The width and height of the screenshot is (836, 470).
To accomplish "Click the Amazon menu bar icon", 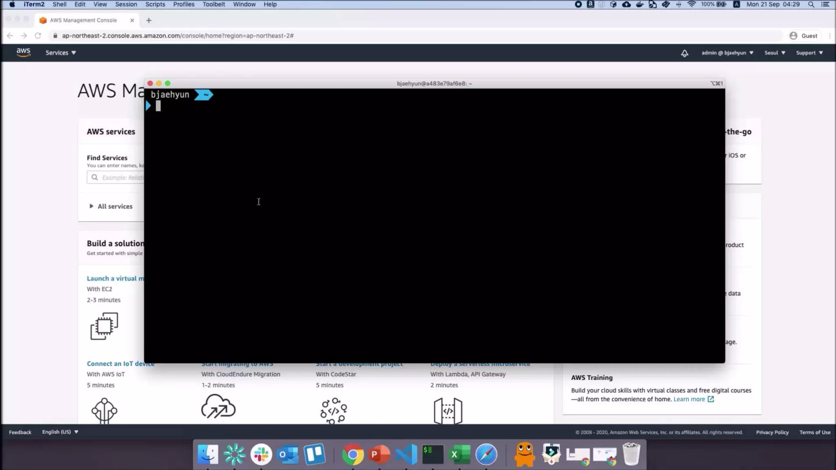I will (590, 4).
